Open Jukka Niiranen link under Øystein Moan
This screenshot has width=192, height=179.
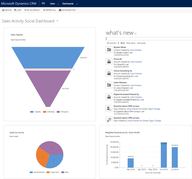pos(136,50)
